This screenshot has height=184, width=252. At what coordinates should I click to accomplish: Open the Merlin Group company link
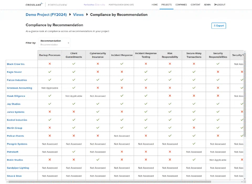(14, 128)
